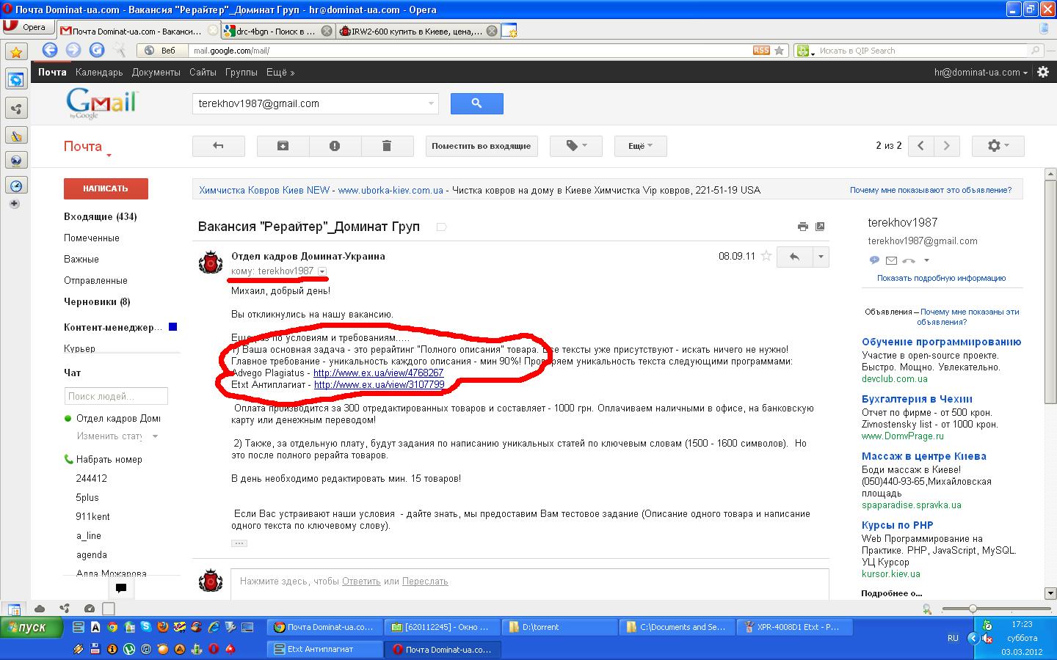The width and height of the screenshot is (1057, 660).
Task: Open the Advego Plagiatus ex.ua link
Action: 378,373
